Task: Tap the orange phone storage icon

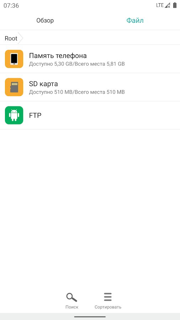Action: click(14, 59)
